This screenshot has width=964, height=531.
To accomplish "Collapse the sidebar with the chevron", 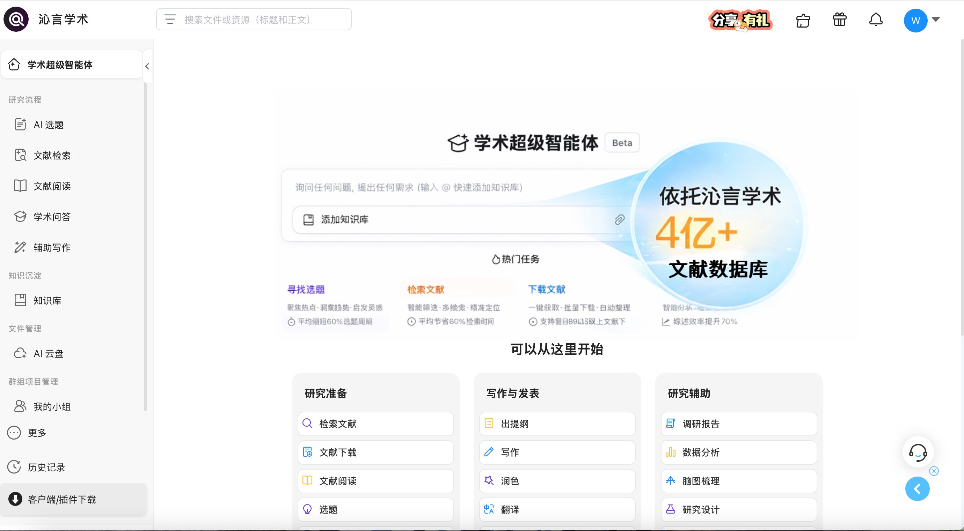I will pyautogui.click(x=147, y=66).
